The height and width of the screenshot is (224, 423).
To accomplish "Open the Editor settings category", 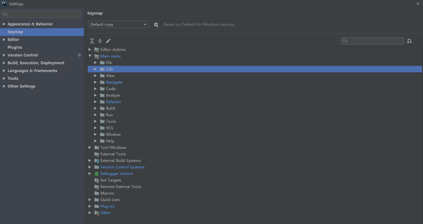I will click(x=13, y=39).
